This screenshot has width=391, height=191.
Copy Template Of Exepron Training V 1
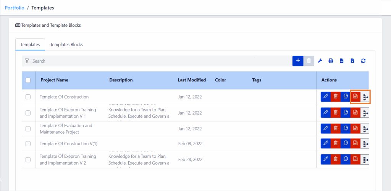[345, 113]
